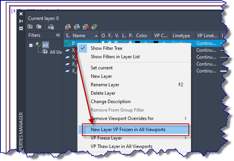Close the Layer Properties Manager palette

tap(21, 14)
